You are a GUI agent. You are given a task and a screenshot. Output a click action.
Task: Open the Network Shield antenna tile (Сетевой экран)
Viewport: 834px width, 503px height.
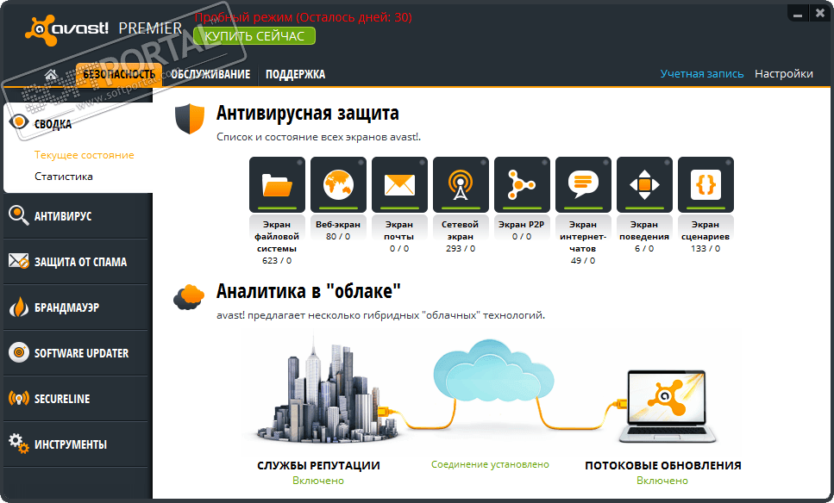461,185
